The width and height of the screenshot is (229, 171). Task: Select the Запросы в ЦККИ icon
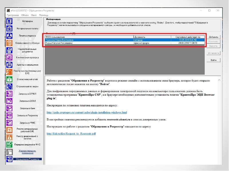click(9, 101)
